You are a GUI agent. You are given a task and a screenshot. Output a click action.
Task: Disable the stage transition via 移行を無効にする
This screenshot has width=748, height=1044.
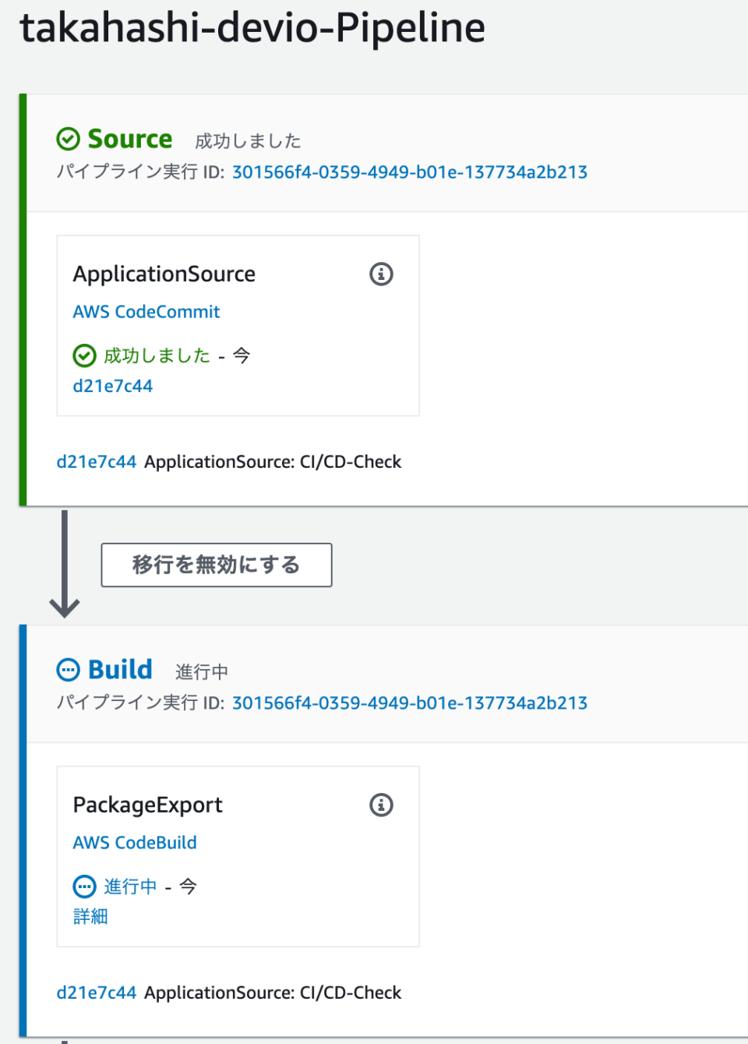coord(216,564)
